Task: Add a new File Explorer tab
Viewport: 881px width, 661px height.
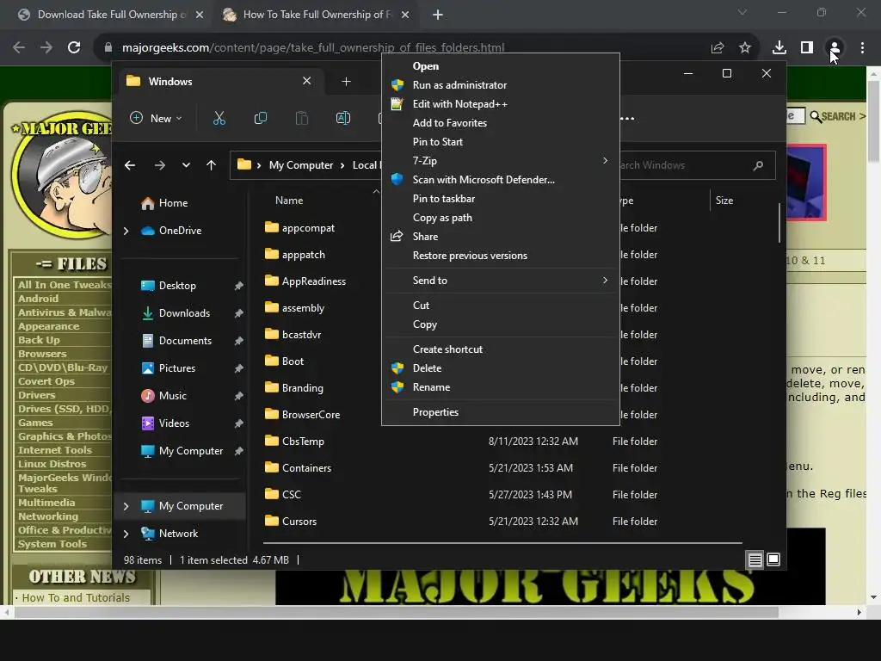Action: click(x=346, y=82)
